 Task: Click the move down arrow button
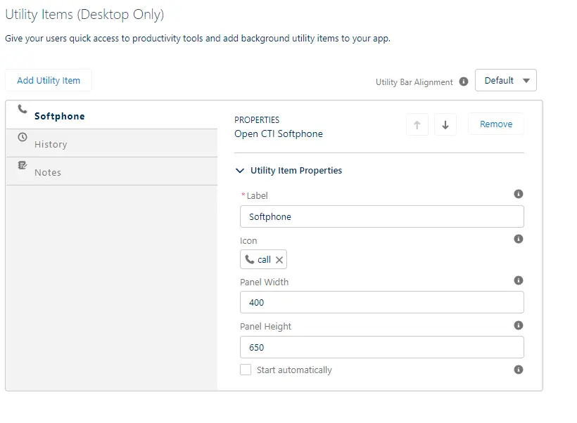(x=445, y=124)
